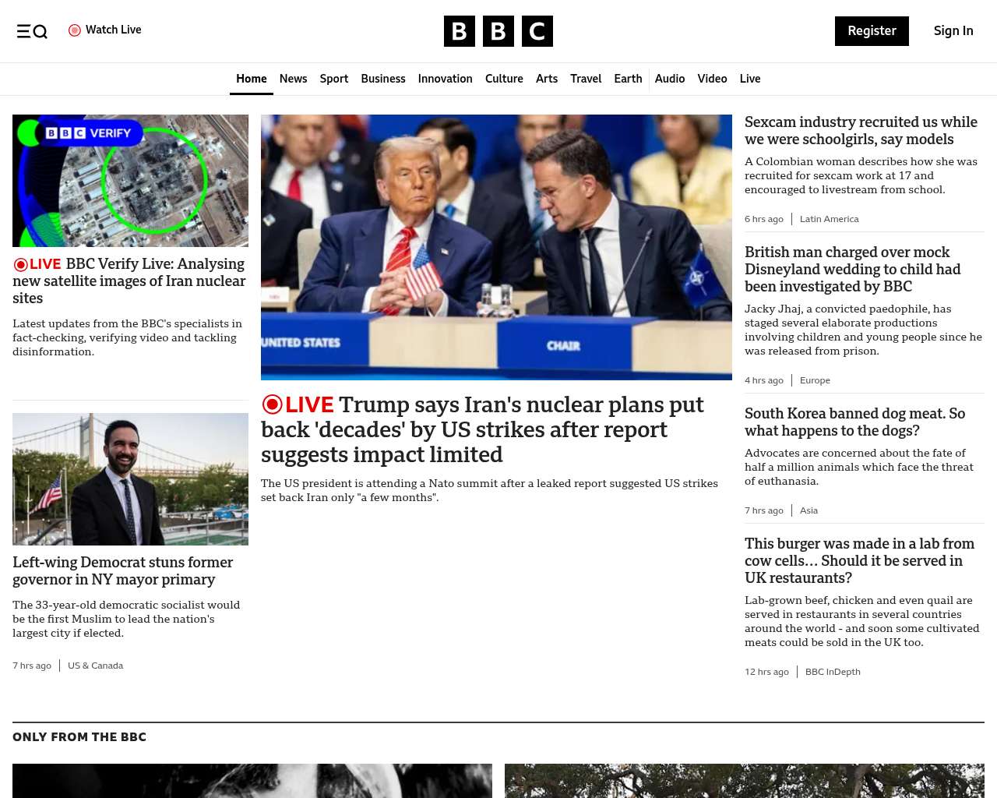Click Sign In
The height and width of the screenshot is (798, 997).
click(x=953, y=31)
